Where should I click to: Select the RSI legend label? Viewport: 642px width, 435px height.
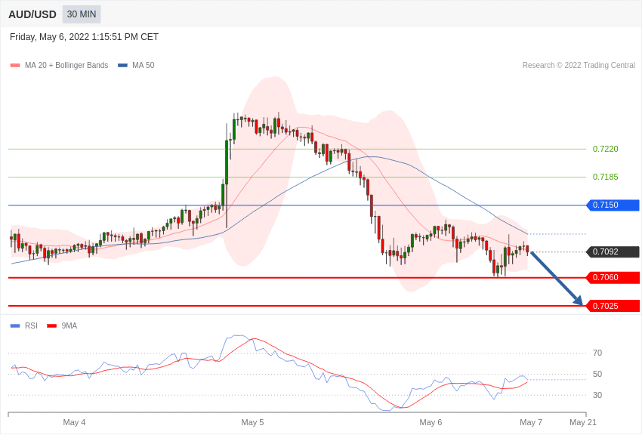pyautogui.click(x=31, y=325)
